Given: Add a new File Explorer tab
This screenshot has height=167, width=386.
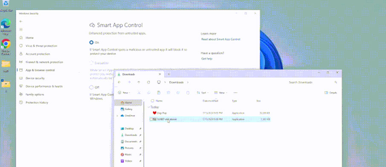Looking at the screenshot, I should click(169, 74).
